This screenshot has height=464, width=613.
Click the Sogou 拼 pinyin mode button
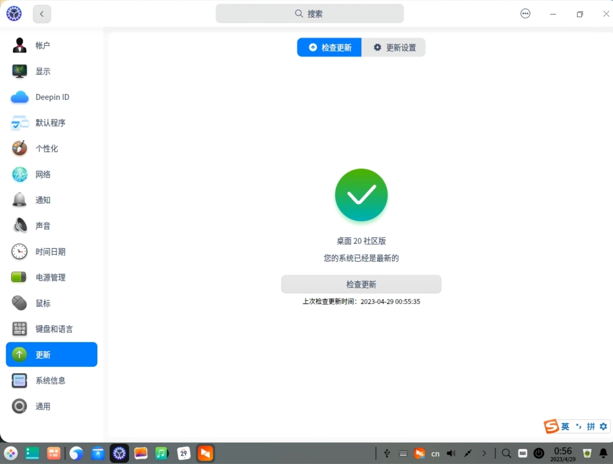tap(591, 427)
